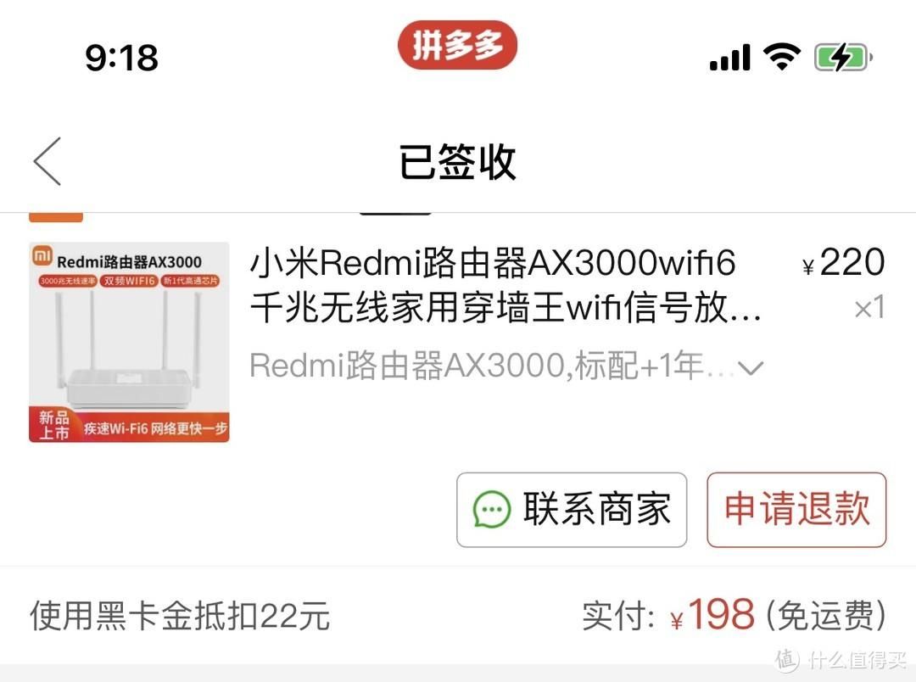
Task: Contact seller via 联系商家 button
Action: click(x=572, y=510)
